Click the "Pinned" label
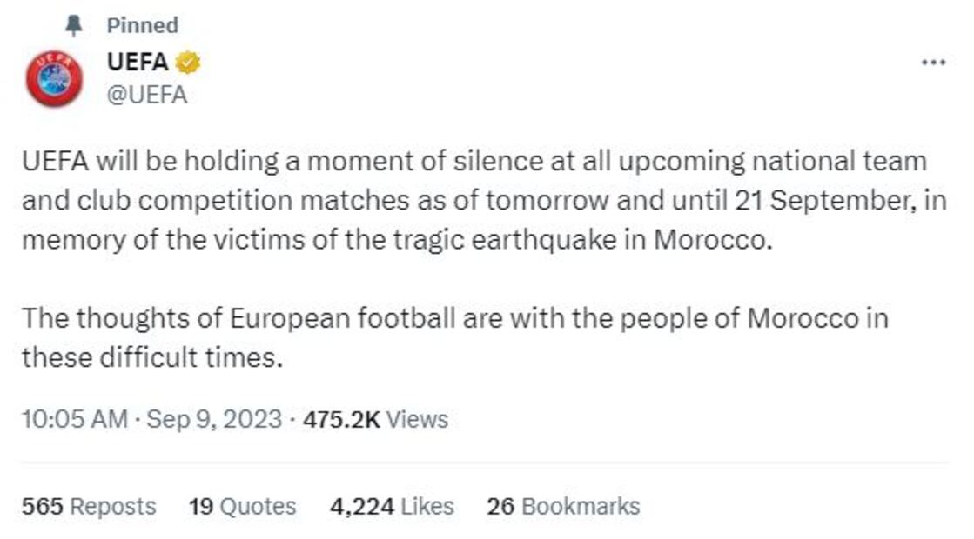 pyautogui.click(x=142, y=26)
